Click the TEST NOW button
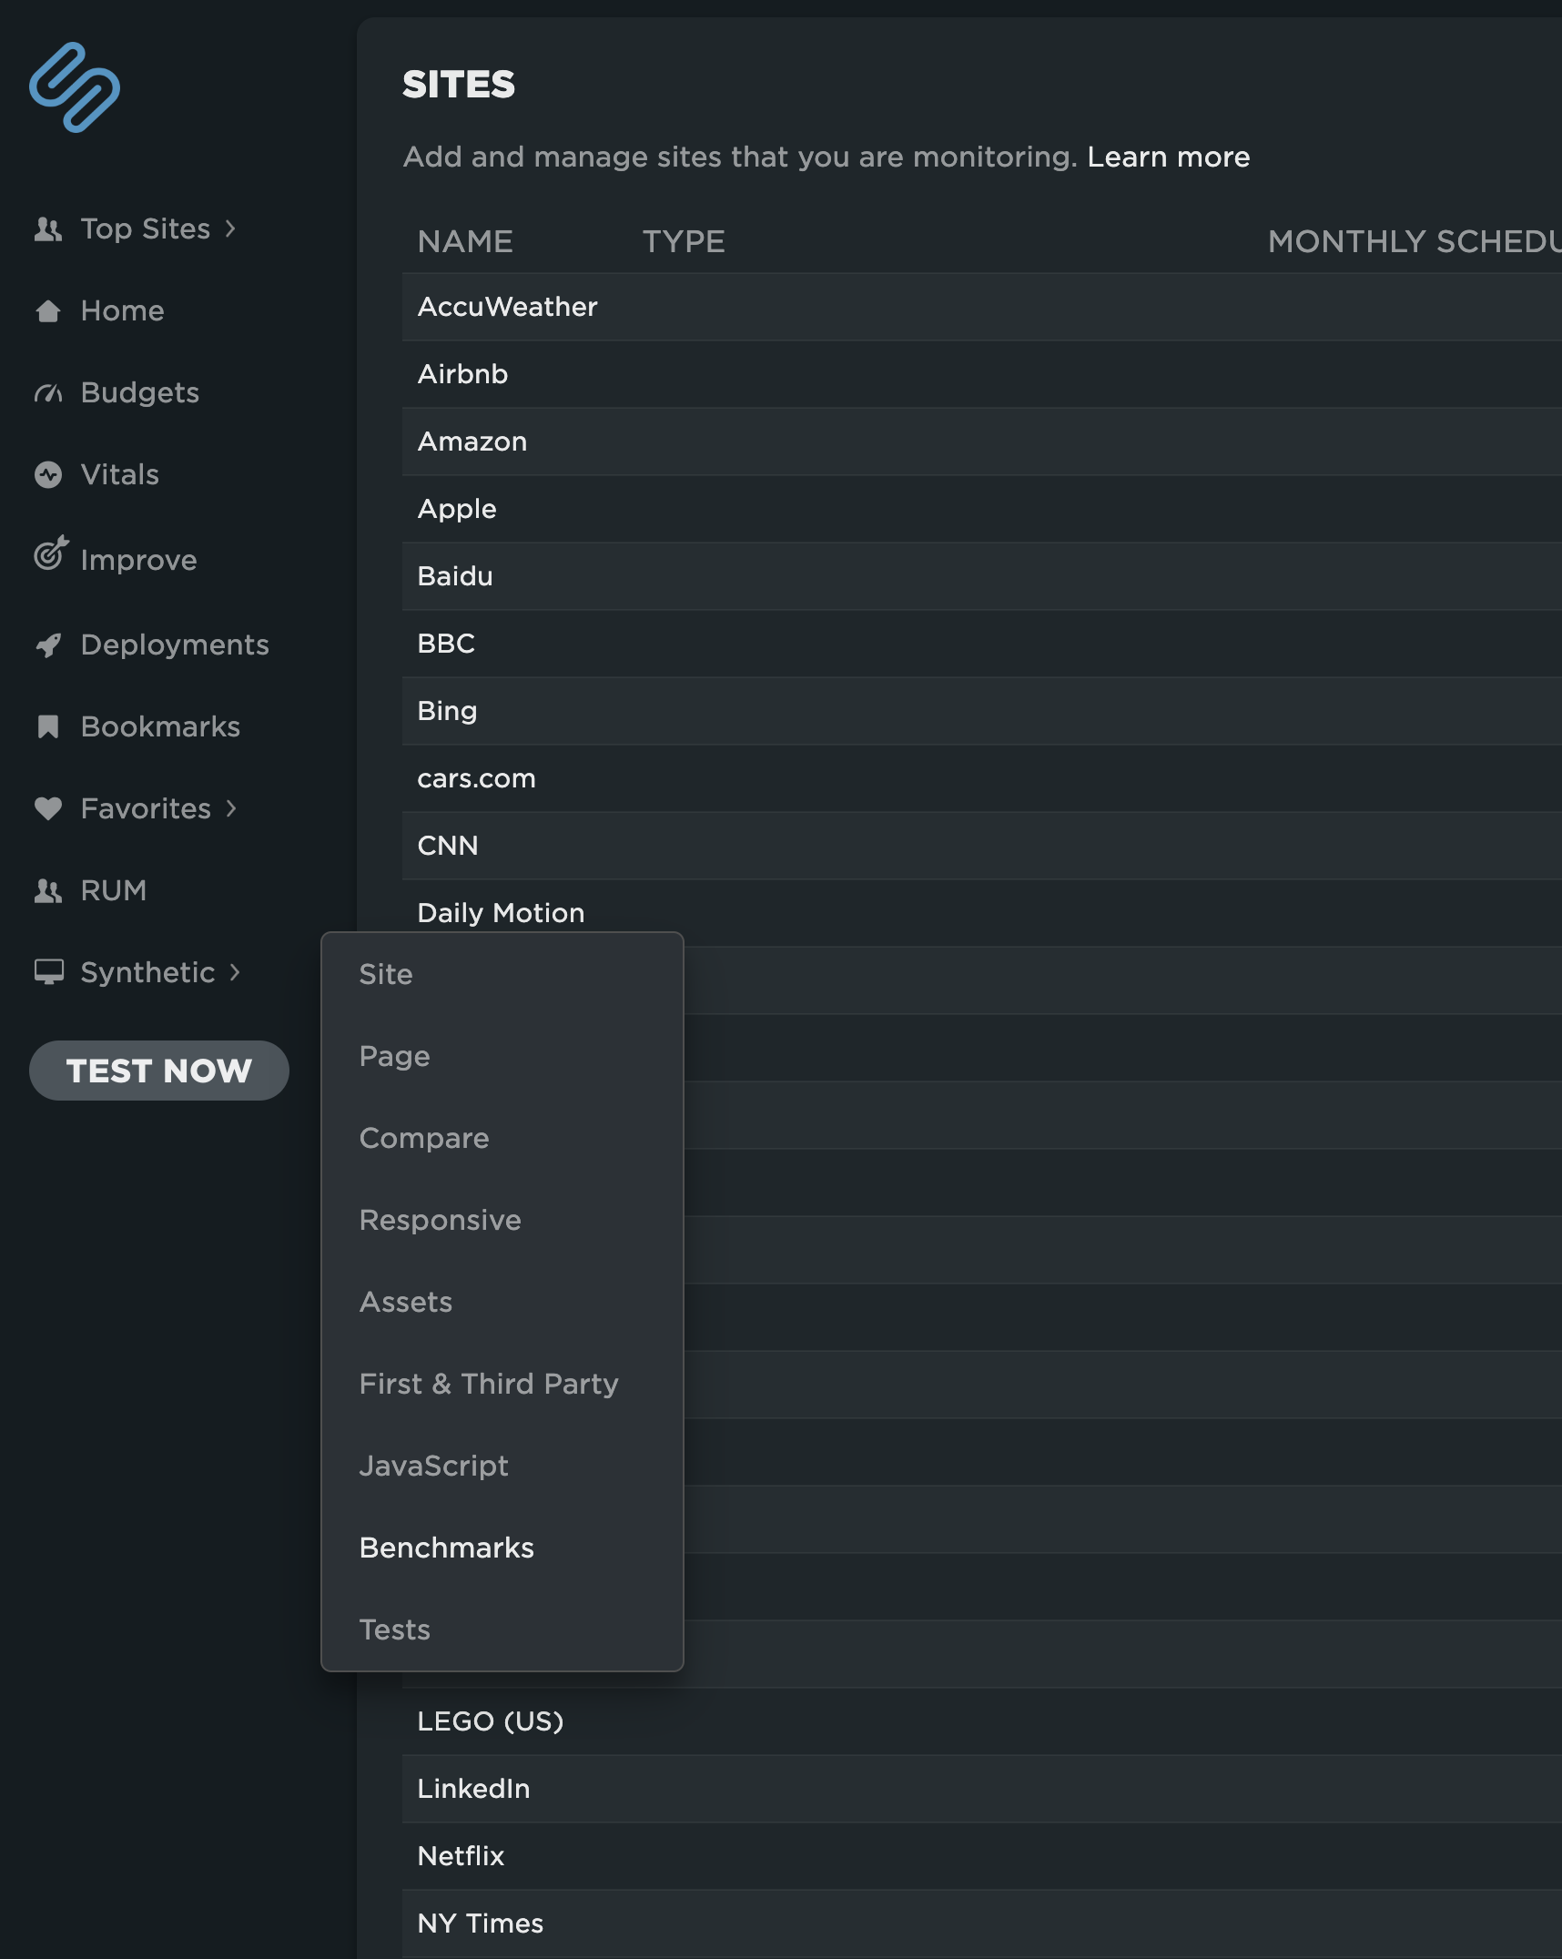Viewport: 1562px width, 1959px height. (x=159, y=1071)
